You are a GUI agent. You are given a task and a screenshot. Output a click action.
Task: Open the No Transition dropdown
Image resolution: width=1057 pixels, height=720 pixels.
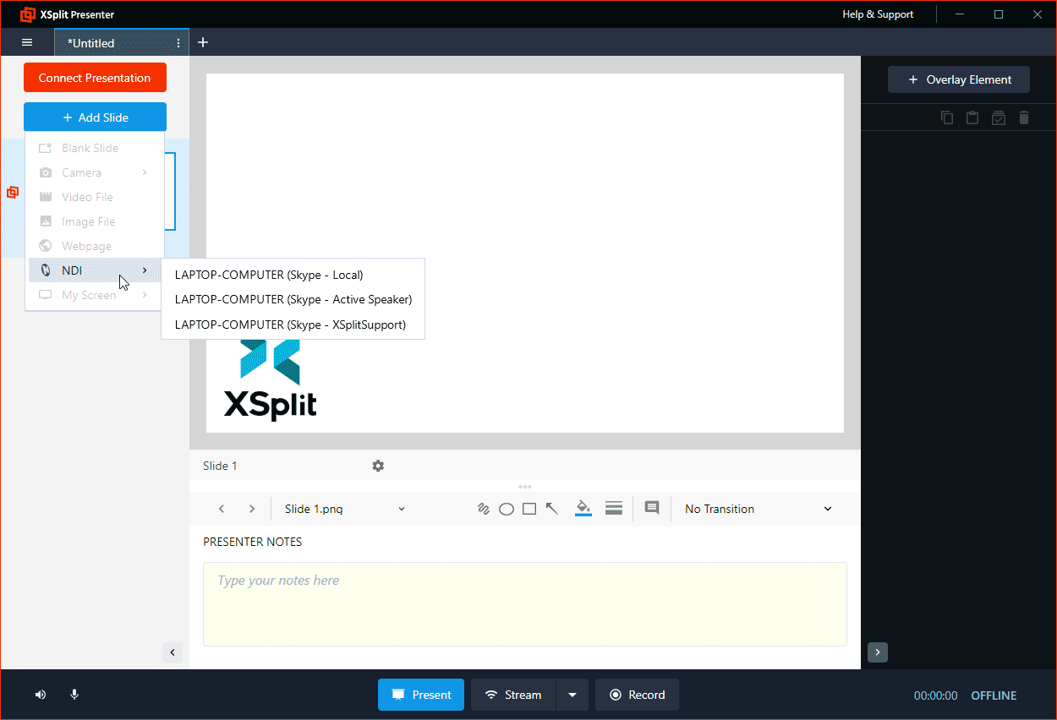point(759,509)
